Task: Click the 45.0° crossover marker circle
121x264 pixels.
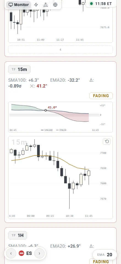Action: coord(46,110)
